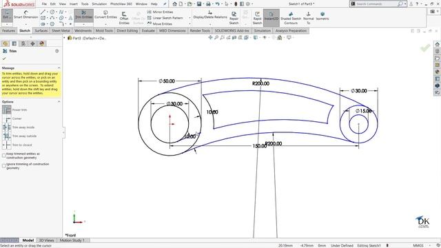
Task: Click the Undo icon
Action: [217, 4]
